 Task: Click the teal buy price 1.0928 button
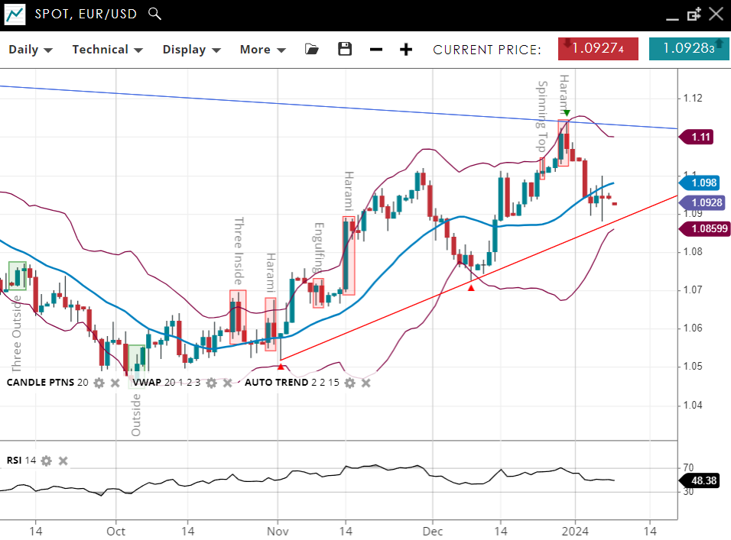coord(688,49)
